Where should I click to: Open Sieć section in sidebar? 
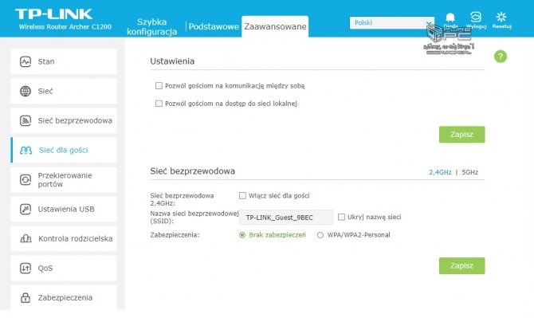[x=64, y=91]
